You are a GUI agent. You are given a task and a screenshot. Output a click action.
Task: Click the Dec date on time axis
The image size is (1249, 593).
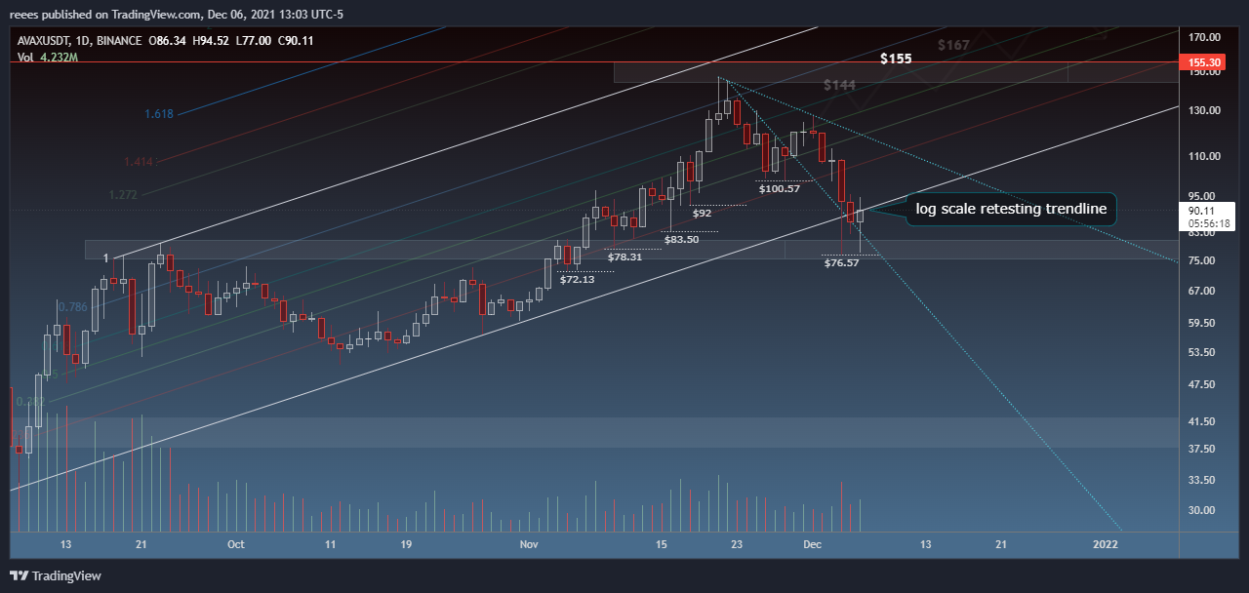812,543
